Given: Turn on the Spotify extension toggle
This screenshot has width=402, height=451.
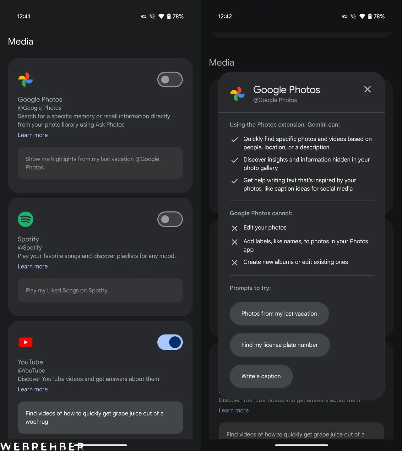Looking at the screenshot, I should (170, 219).
